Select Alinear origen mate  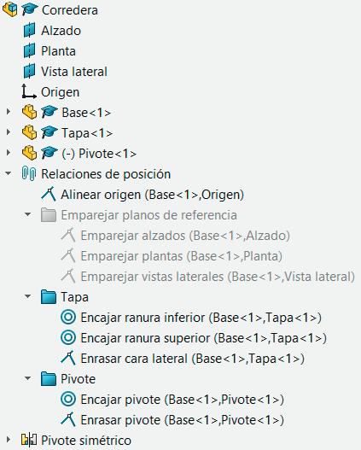pos(152,195)
